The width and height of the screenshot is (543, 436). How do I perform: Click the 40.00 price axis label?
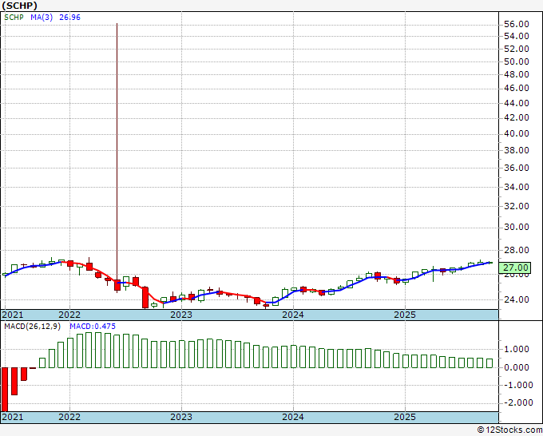517,133
